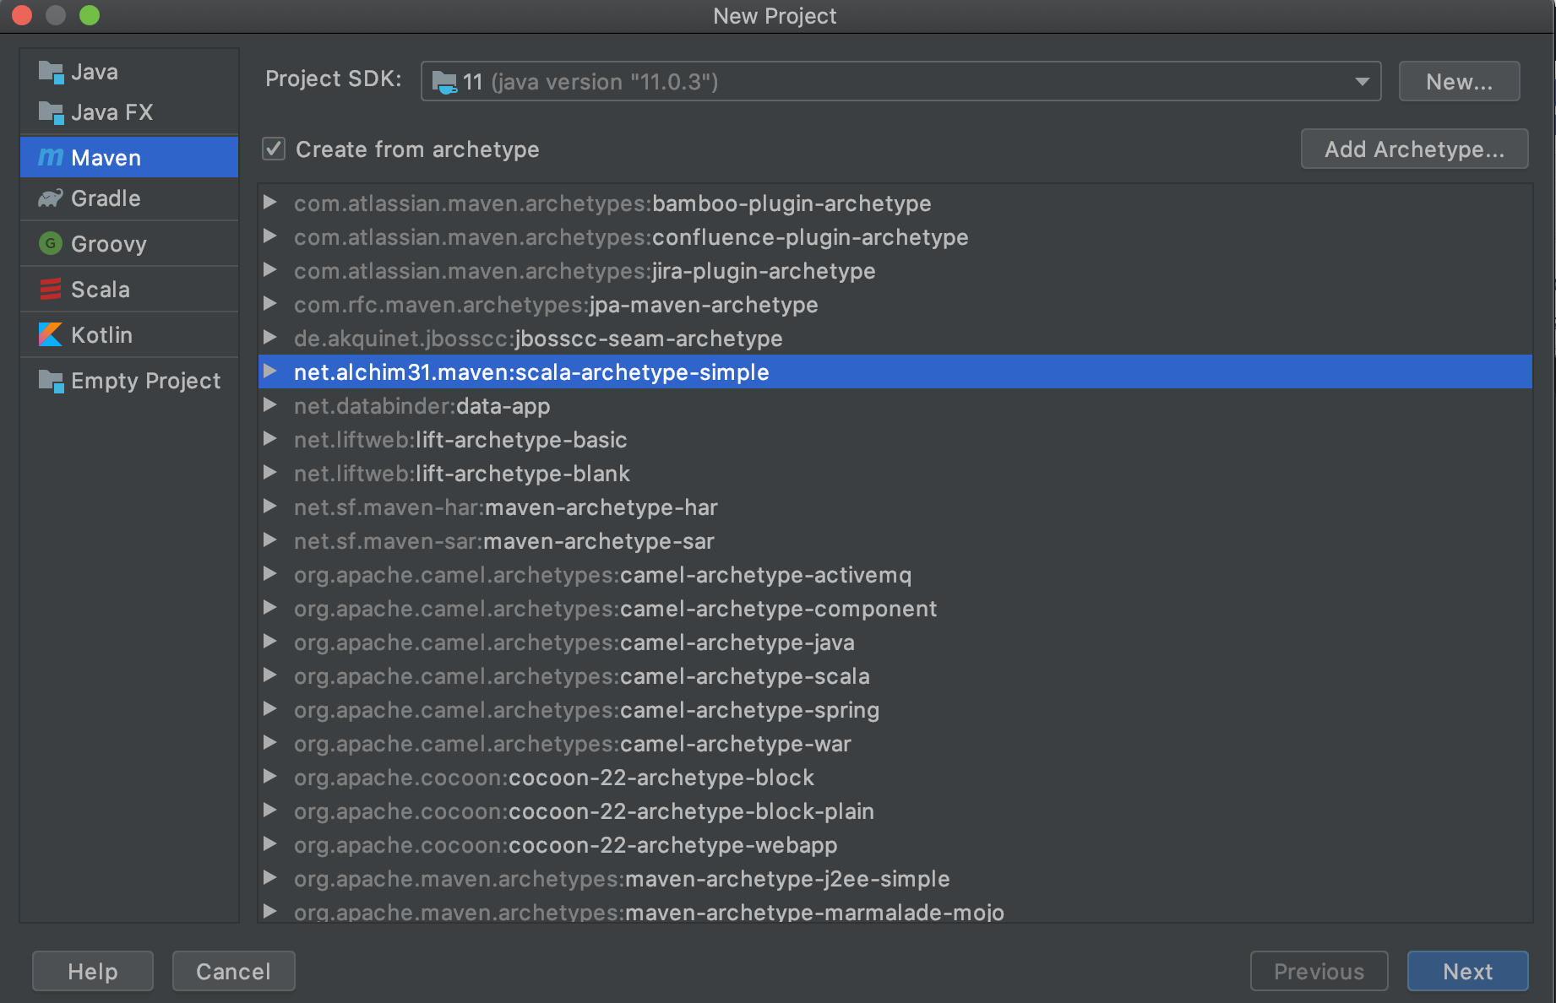Select Scala project type
The width and height of the screenshot is (1556, 1003).
pyautogui.click(x=129, y=290)
